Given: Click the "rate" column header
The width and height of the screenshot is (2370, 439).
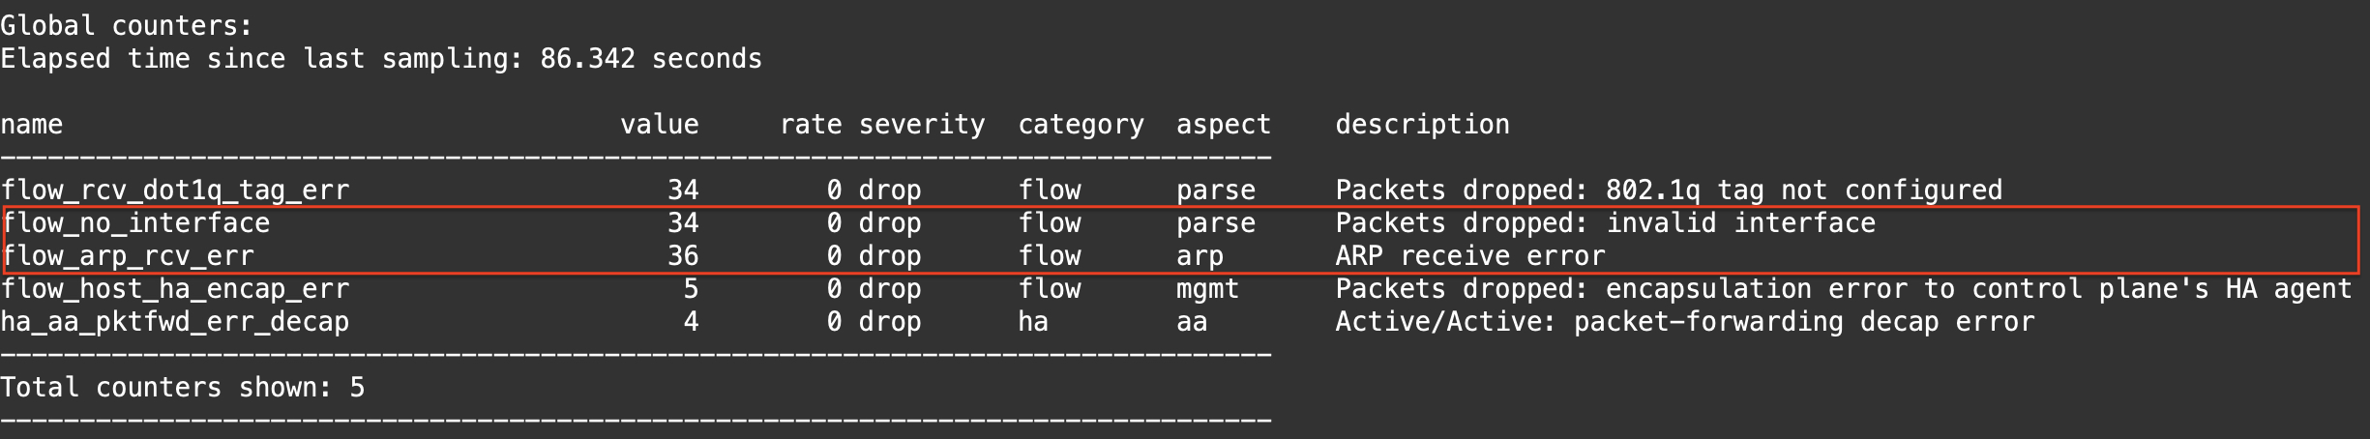Looking at the screenshot, I should pos(810,125).
